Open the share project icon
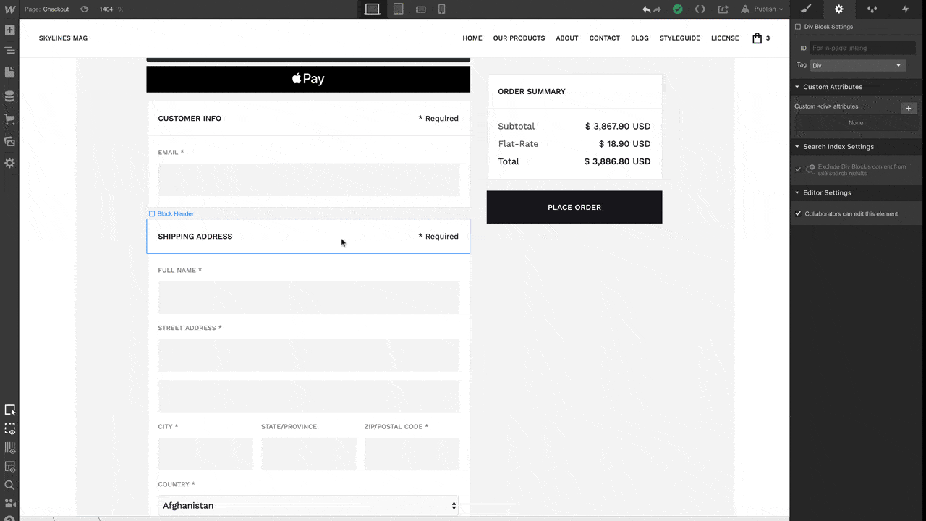 coord(723,9)
